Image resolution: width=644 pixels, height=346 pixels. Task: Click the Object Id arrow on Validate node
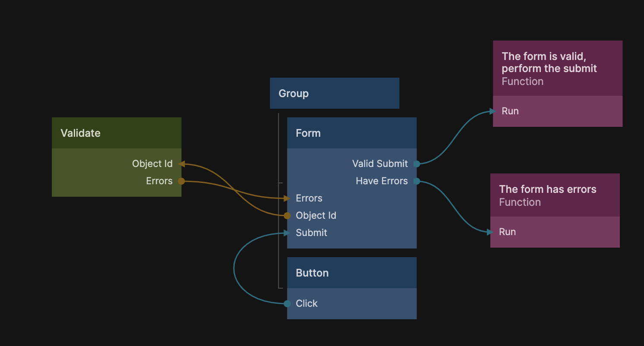[x=182, y=164]
